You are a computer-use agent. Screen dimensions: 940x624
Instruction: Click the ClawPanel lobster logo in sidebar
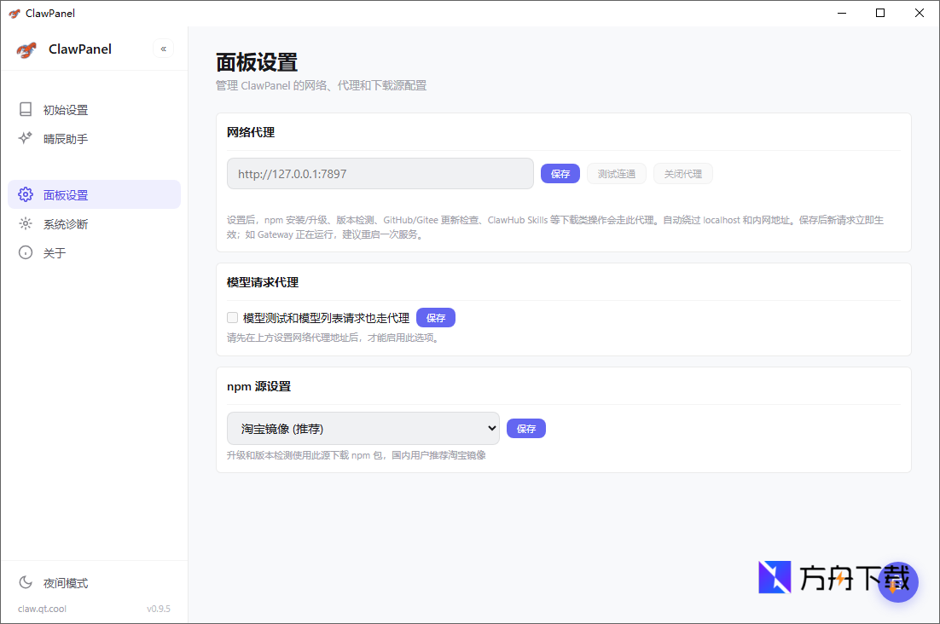click(x=26, y=49)
